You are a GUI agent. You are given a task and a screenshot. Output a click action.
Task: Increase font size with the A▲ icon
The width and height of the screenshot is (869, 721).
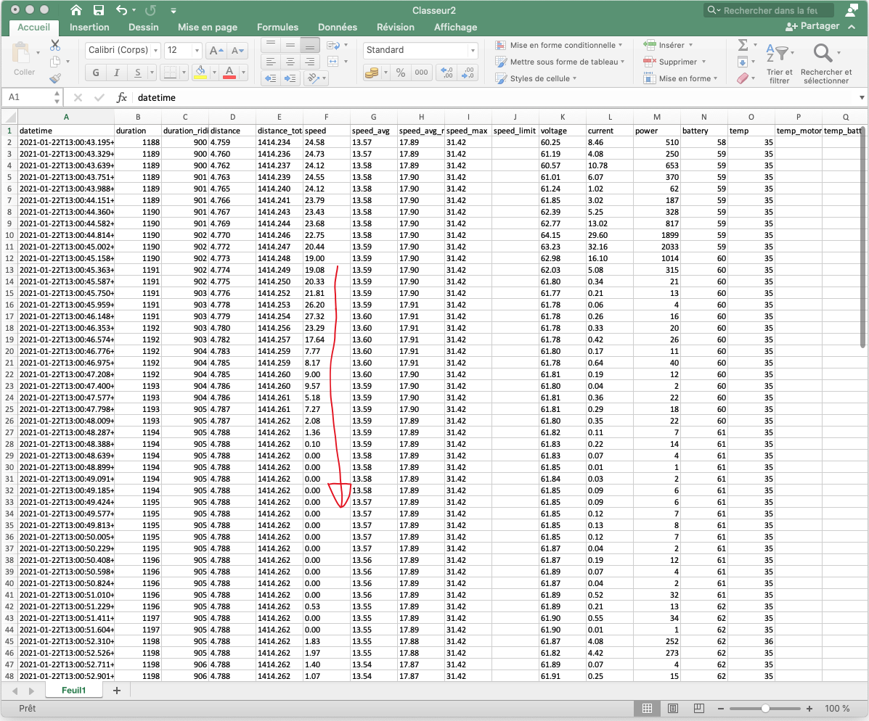216,50
